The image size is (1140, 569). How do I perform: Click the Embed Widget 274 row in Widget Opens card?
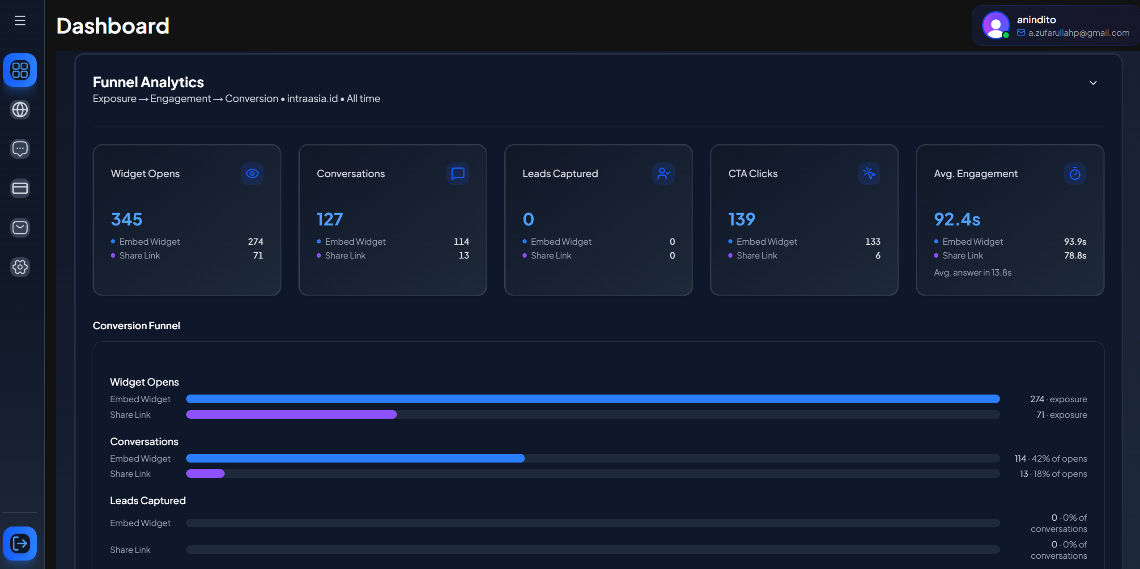click(x=187, y=242)
